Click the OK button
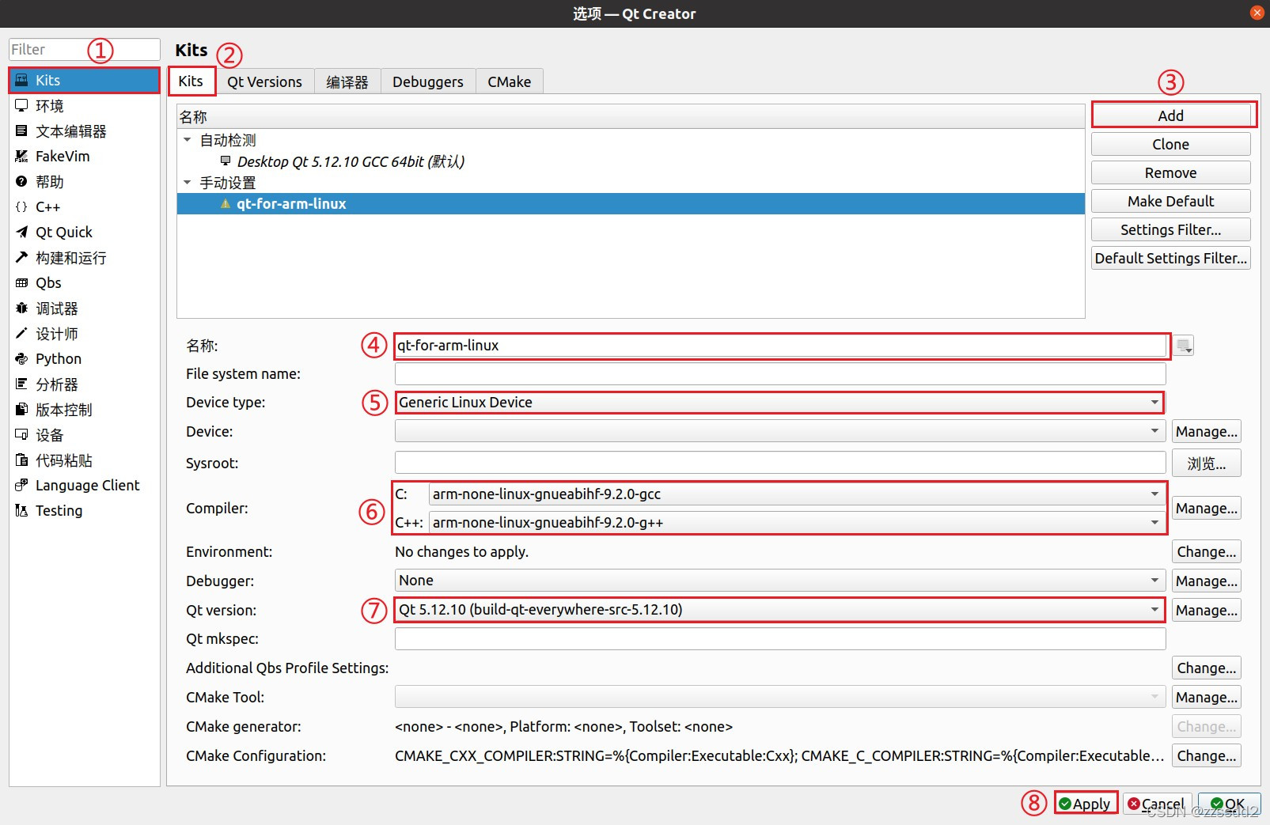1270x825 pixels. point(1229,804)
